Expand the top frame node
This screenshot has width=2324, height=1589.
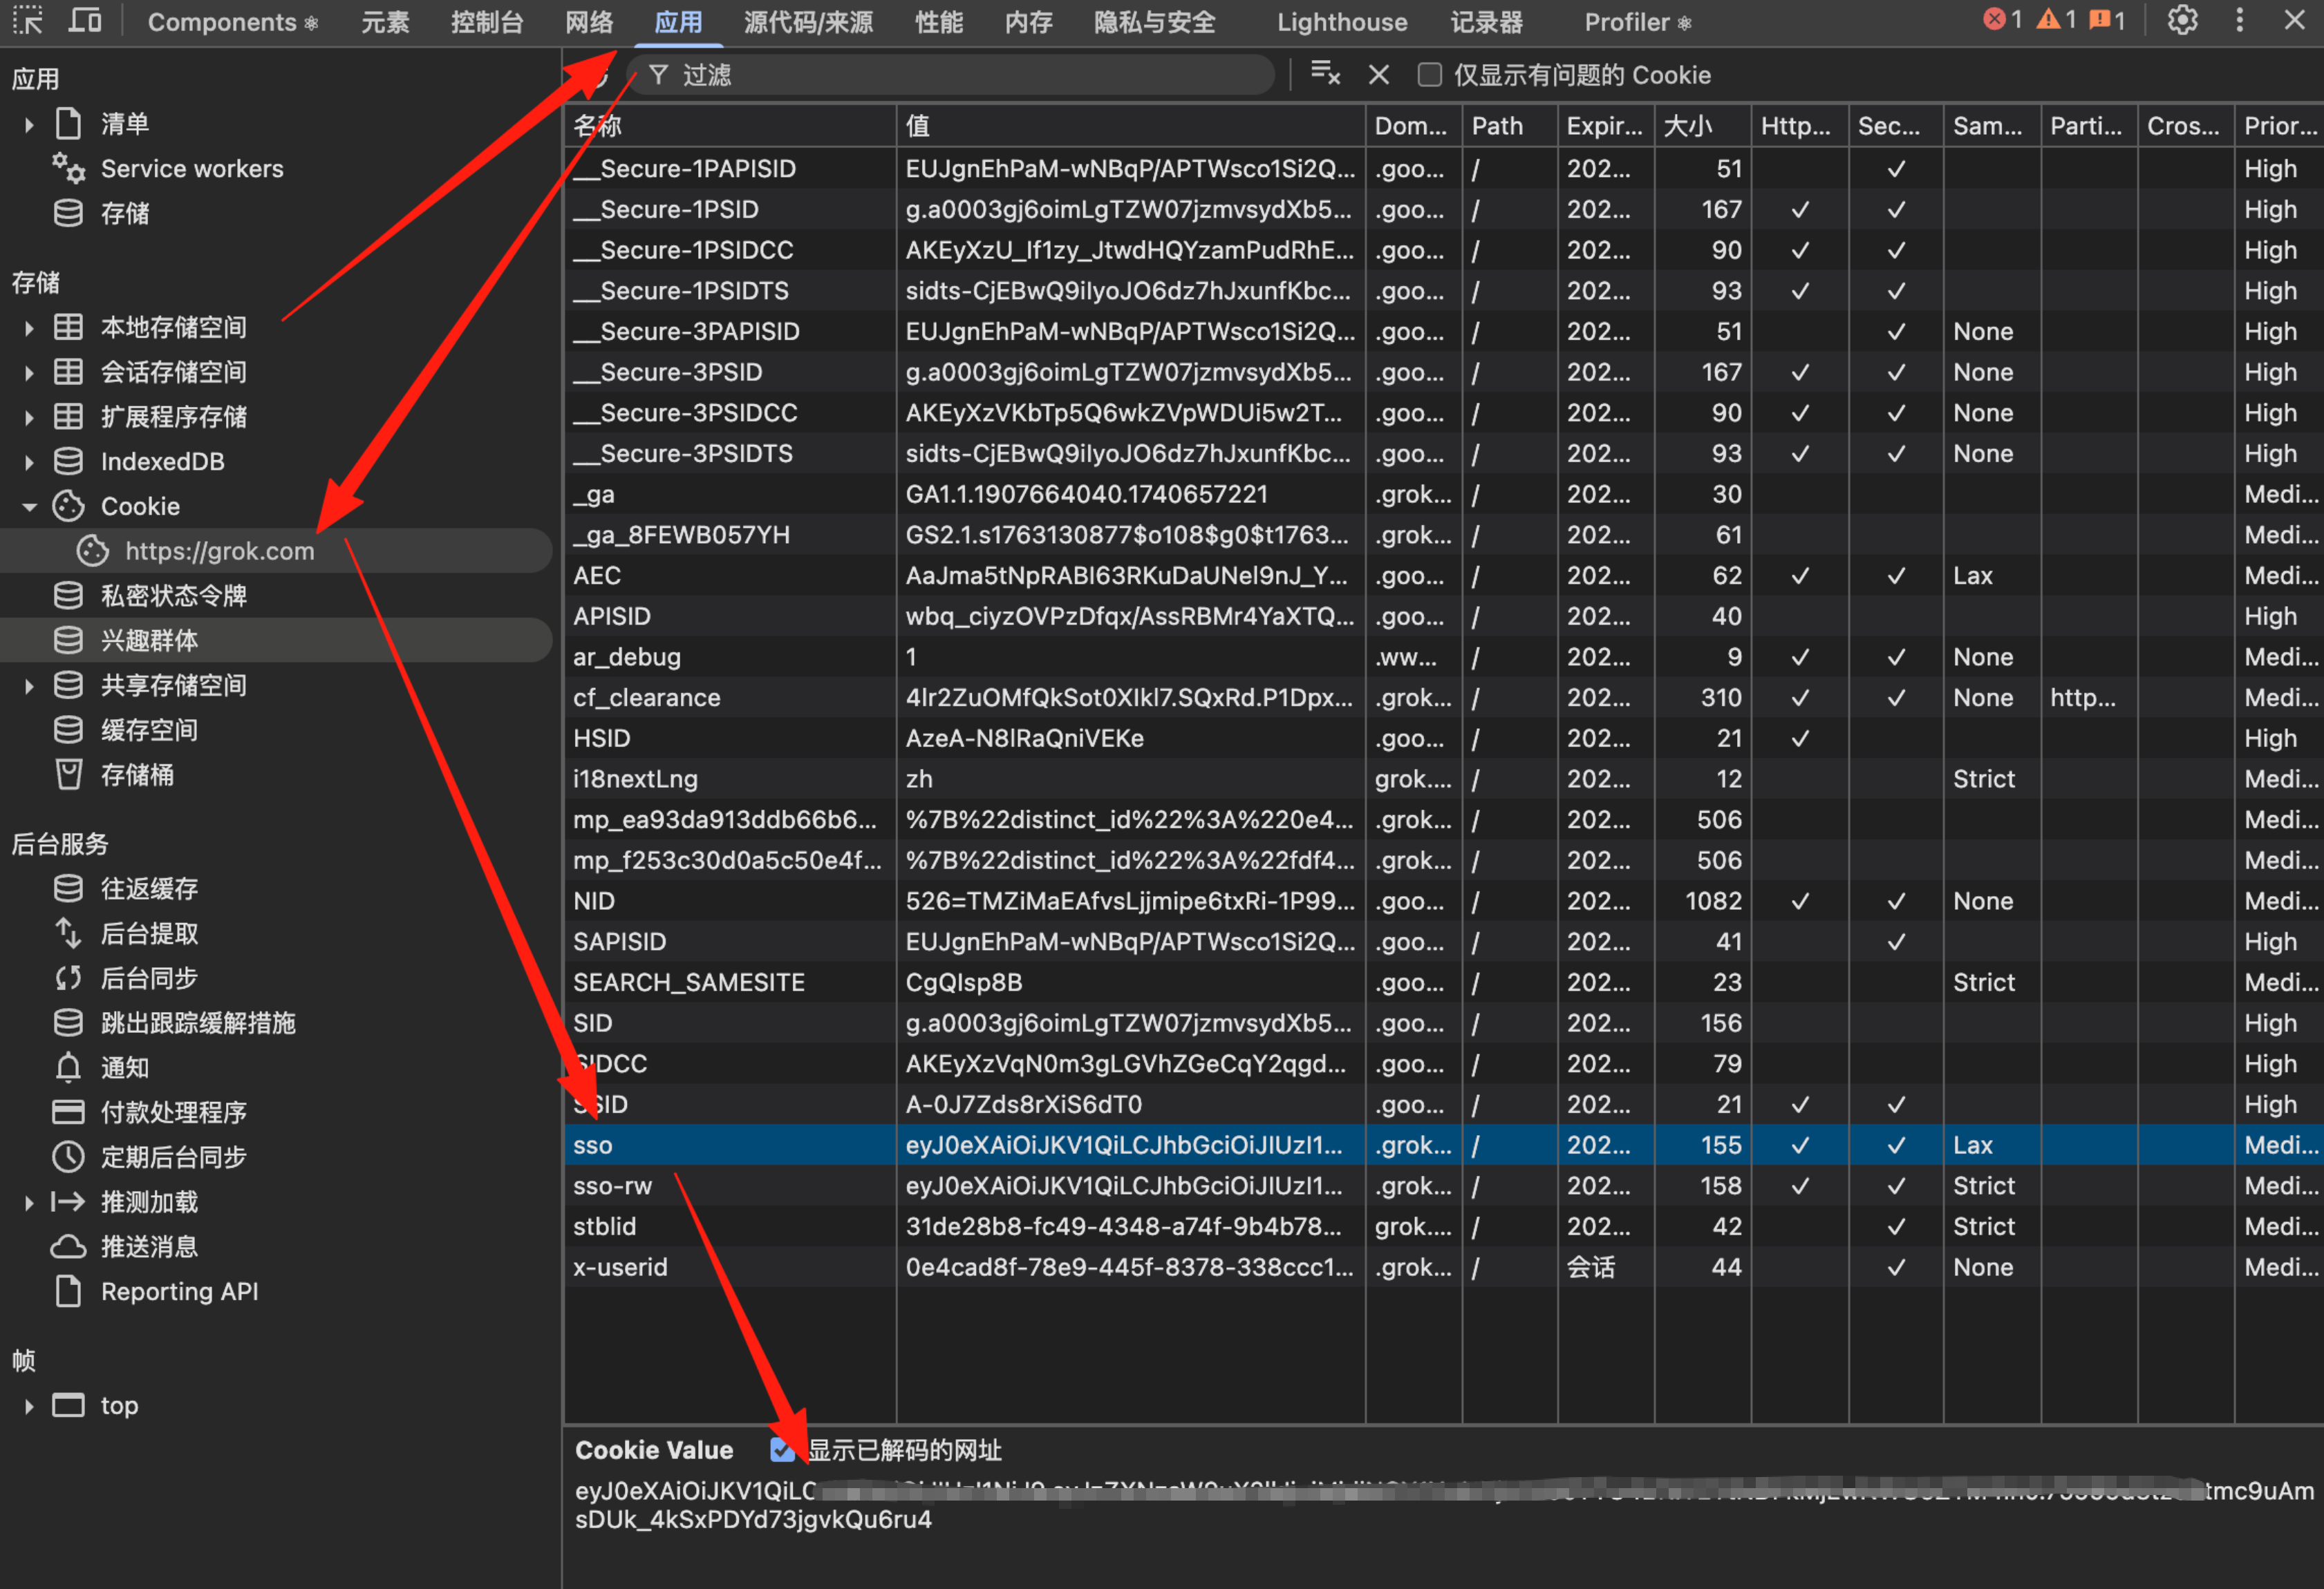point(29,1406)
